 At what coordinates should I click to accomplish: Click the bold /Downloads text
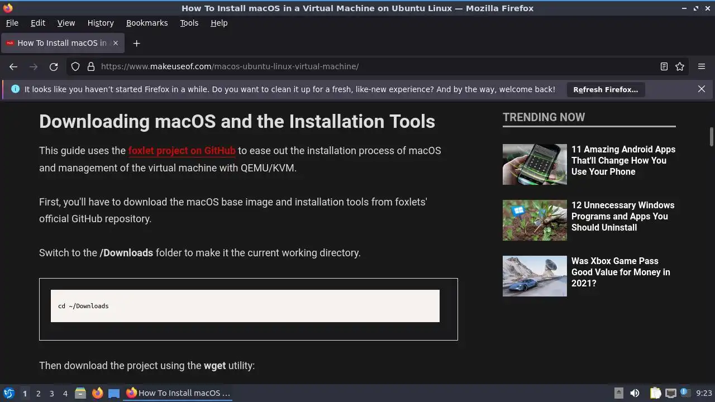pyautogui.click(x=126, y=253)
